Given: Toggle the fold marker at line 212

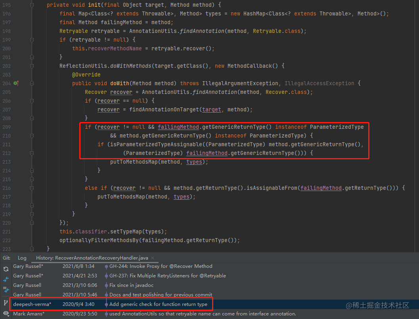Looking at the screenshot, I should [x=32, y=153].
